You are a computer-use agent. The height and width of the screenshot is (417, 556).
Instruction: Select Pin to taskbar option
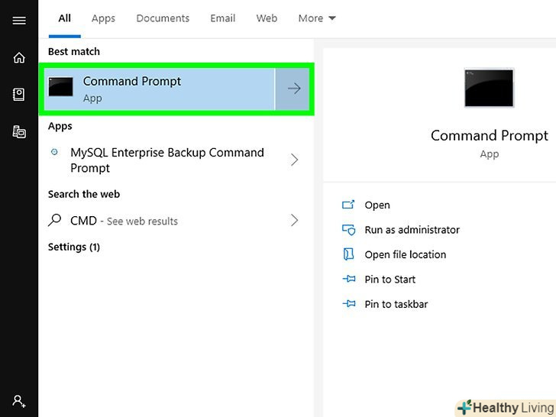396,304
